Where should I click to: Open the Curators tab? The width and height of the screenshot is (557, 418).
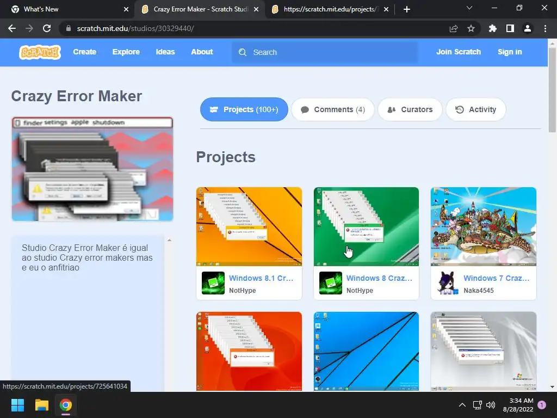(x=410, y=109)
